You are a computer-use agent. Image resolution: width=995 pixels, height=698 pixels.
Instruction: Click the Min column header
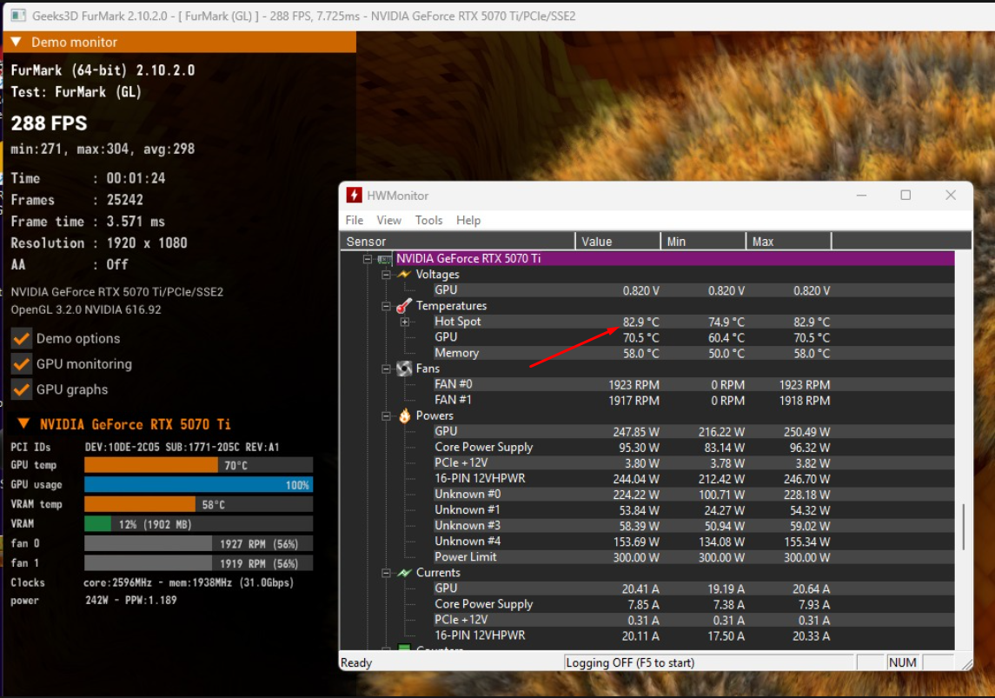[x=703, y=241]
